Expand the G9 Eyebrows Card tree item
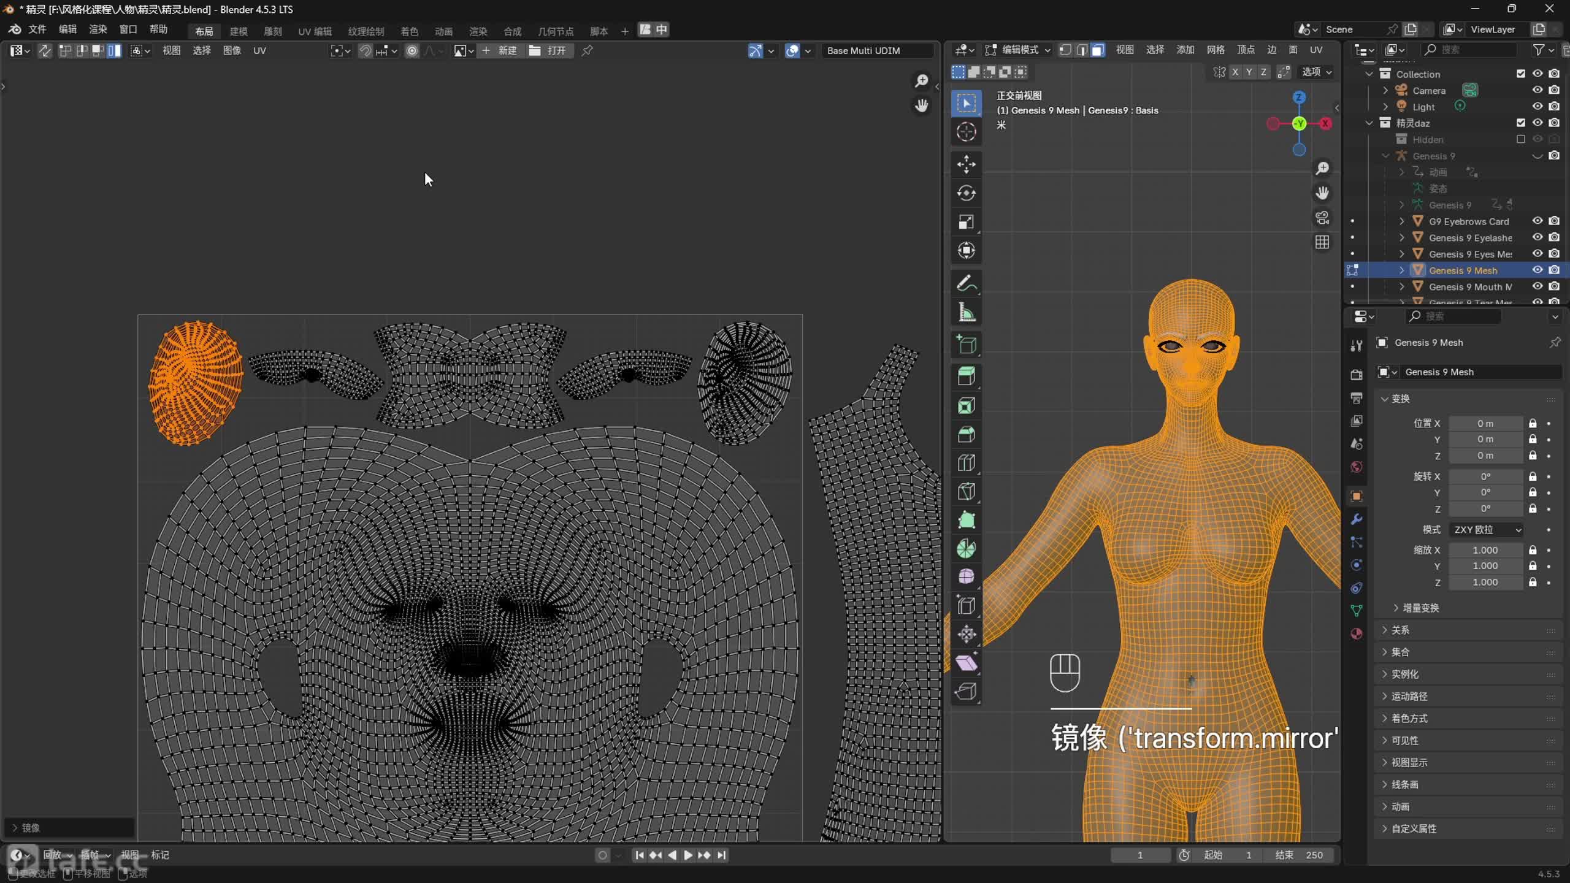This screenshot has height=883, width=1570. 1401,221
